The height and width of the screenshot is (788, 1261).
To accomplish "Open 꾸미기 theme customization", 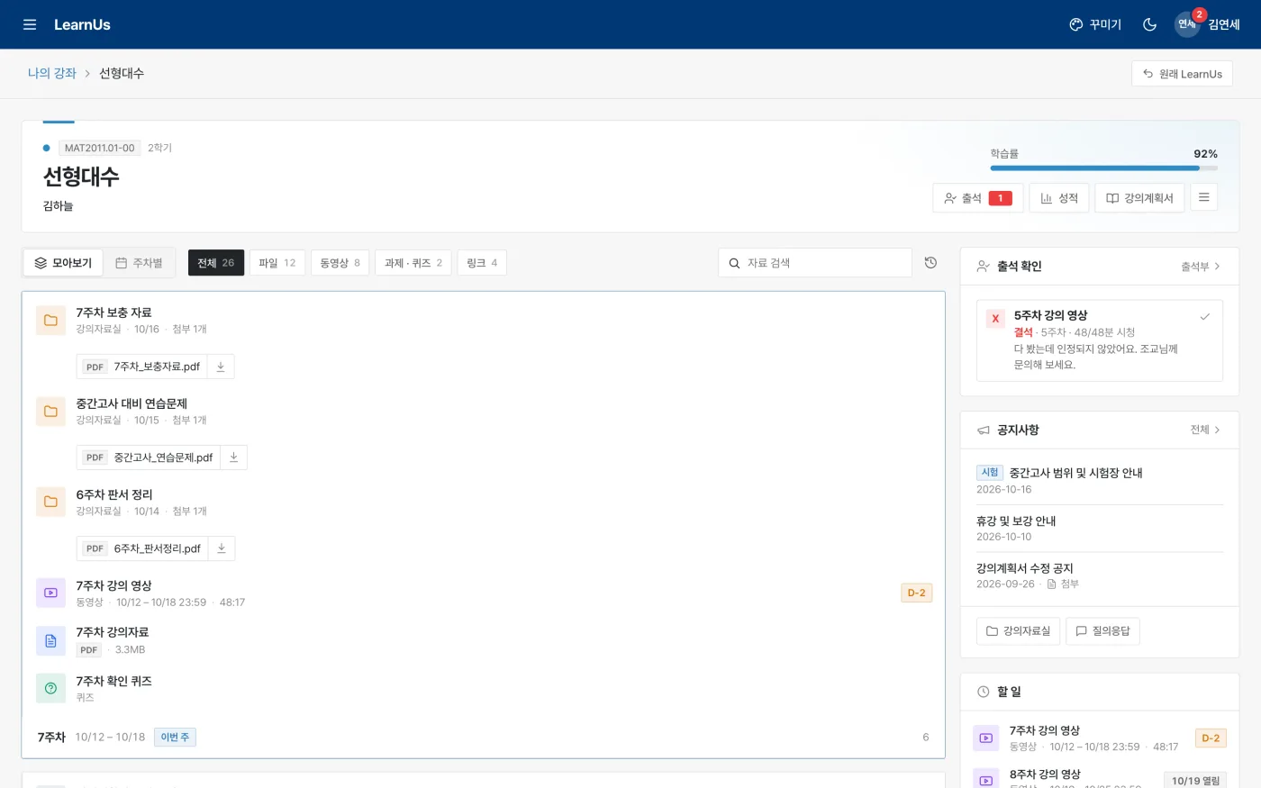I will [x=1095, y=24].
